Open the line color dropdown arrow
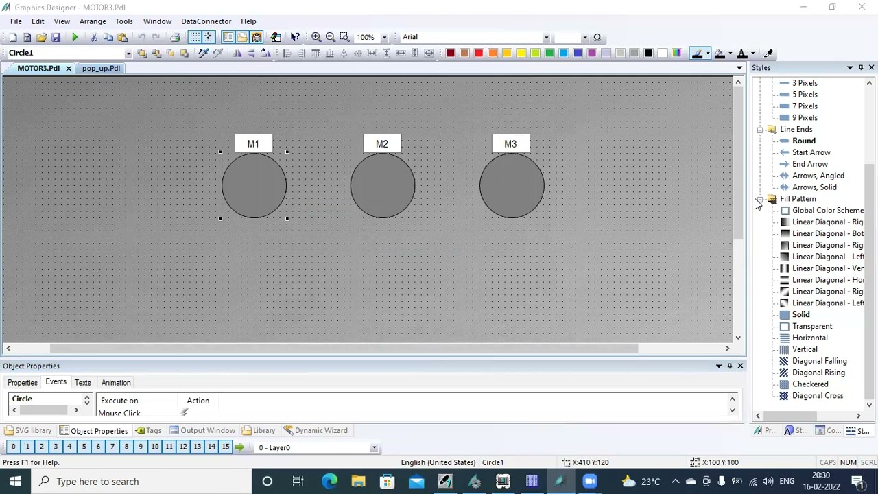 pos(707,54)
